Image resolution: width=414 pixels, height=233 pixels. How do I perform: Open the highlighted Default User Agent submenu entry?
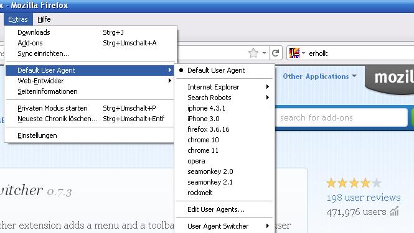(x=89, y=70)
